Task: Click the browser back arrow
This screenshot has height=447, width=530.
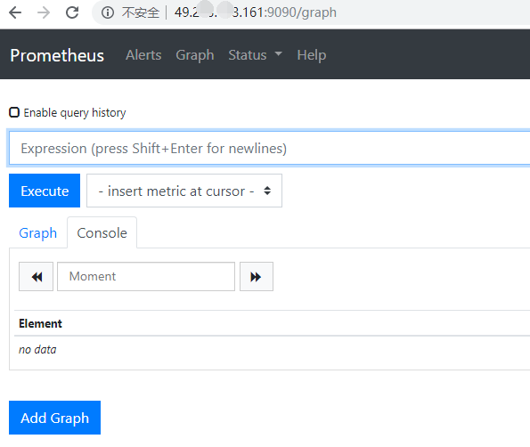Action: click(x=15, y=12)
